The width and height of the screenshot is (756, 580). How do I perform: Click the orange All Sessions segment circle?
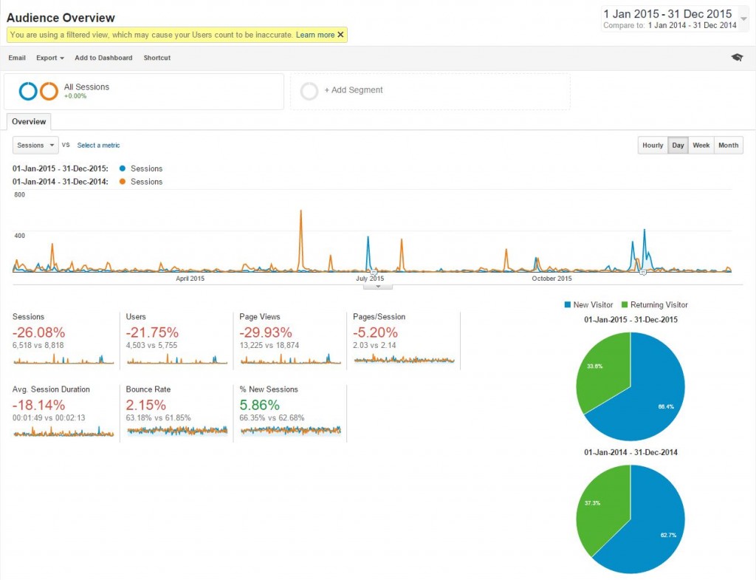point(49,91)
